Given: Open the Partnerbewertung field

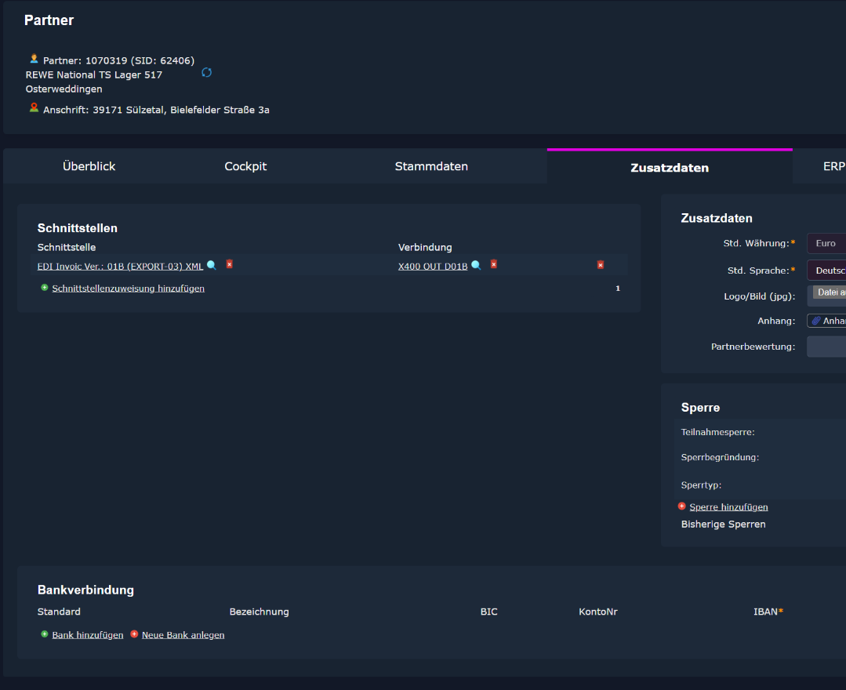Looking at the screenshot, I should [826, 347].
